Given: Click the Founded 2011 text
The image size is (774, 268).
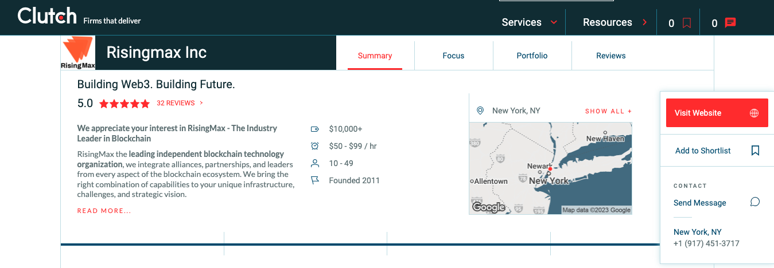Looking at the screenshot, I should 354,180.
